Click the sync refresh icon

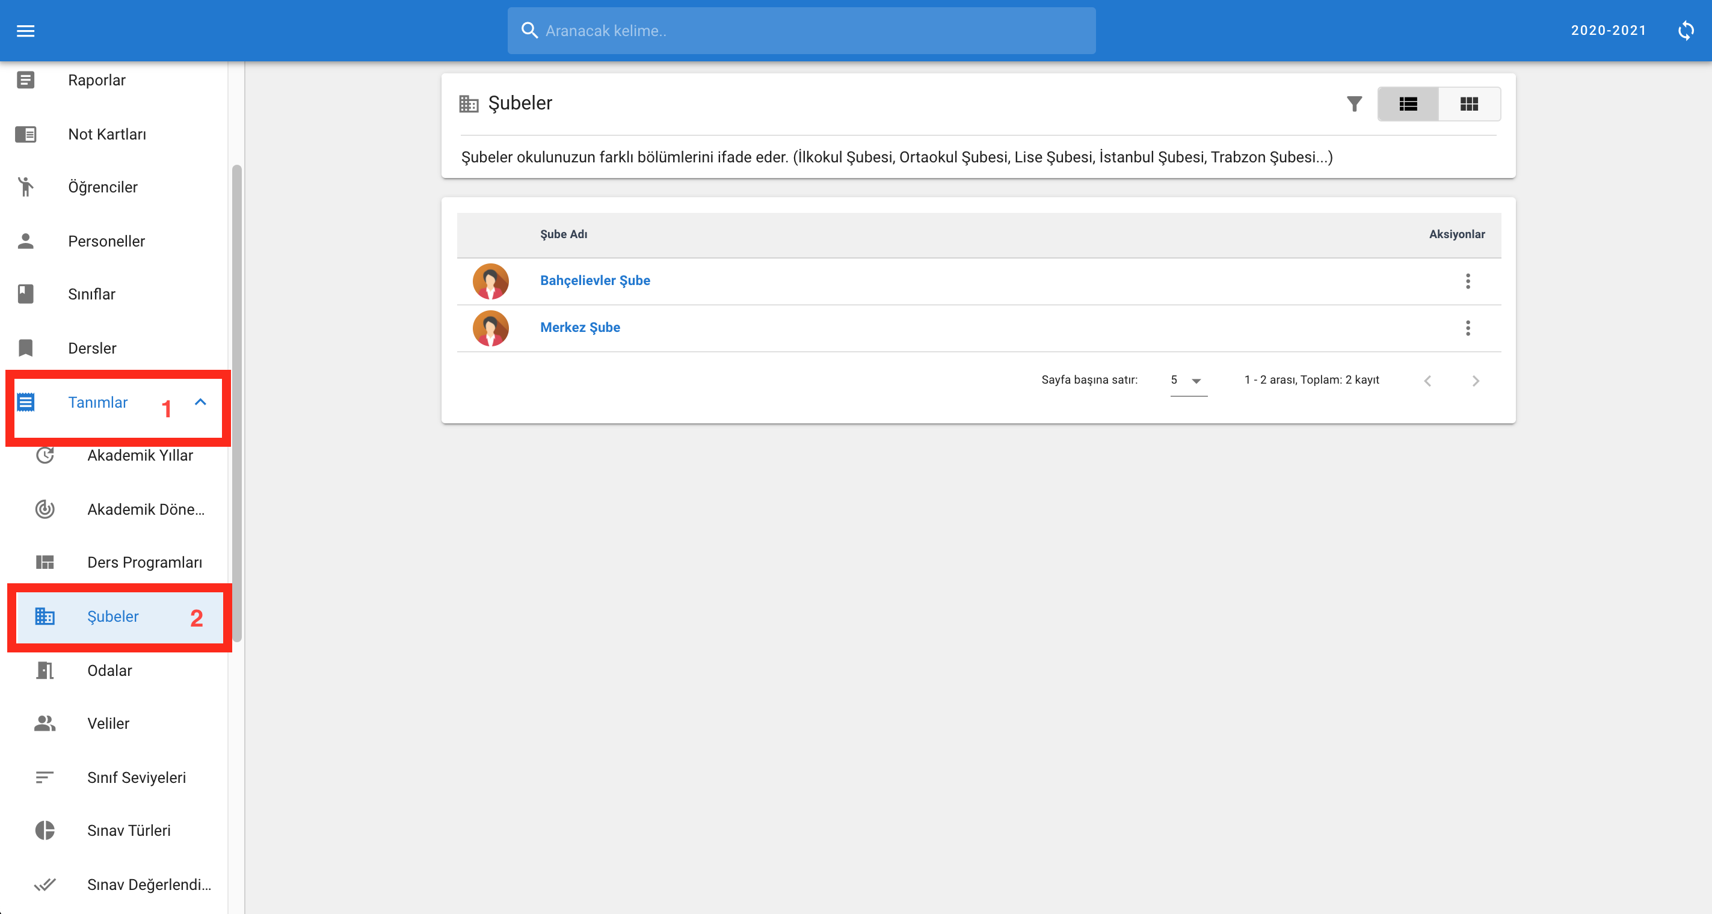tap(1686, 31)
